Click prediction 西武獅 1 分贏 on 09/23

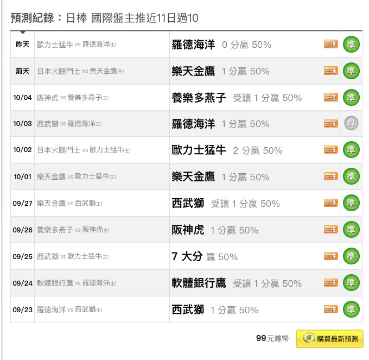(x=215, y=310)
